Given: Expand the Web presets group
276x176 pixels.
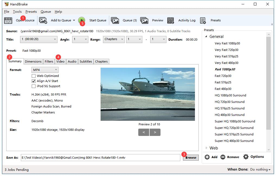Looking at the screenshot, I should point(206,148).
